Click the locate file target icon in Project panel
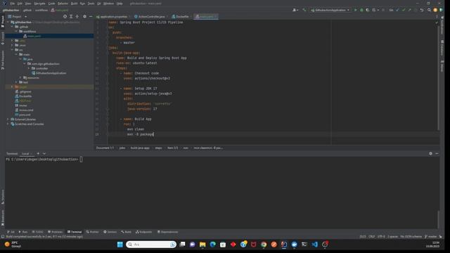Screen dimensions: 450x253 [x=65, y=17]
